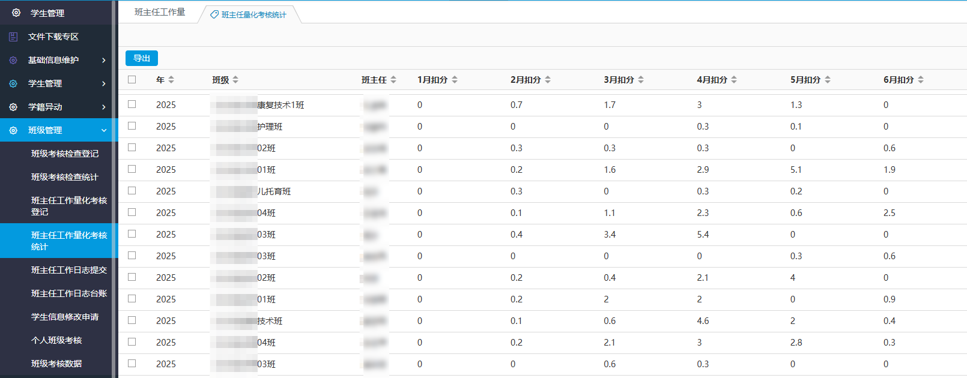Expand the 基础信息维护 menu chevron
Viewport: 967px width, 378px height.
pyautogui.click(x=104, y=60)
